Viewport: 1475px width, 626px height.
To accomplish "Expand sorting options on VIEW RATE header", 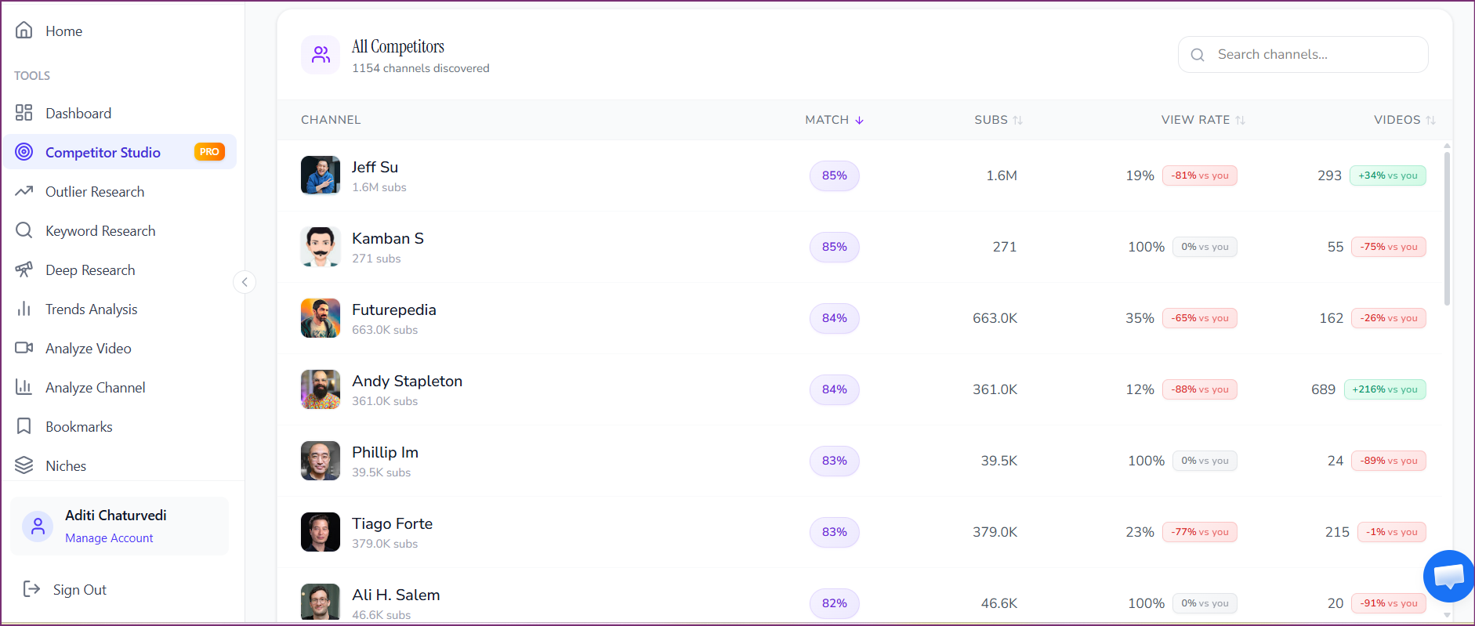I will point(1240,120).
